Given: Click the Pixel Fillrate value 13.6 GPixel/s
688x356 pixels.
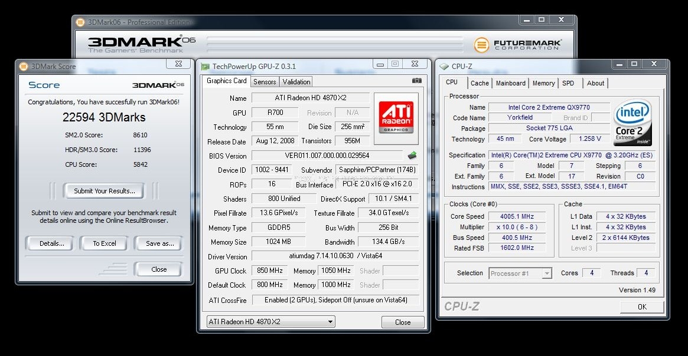Looking at the screenshot, I should click(x=279, y=213).
